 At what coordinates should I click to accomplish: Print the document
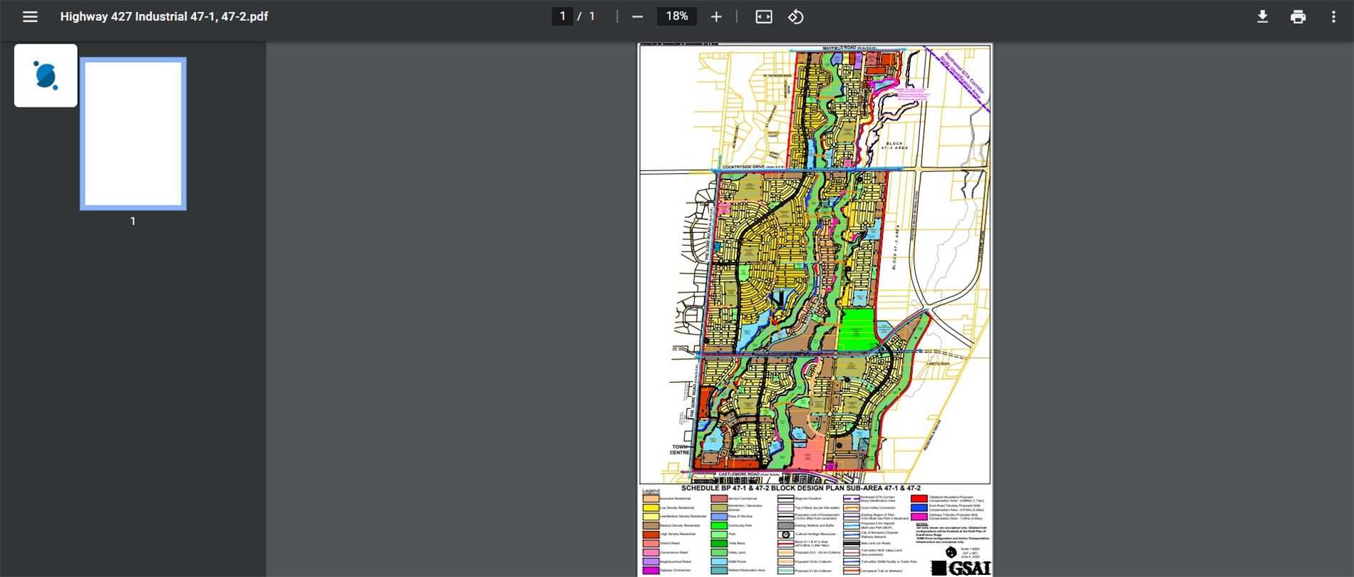[1298, 16]
